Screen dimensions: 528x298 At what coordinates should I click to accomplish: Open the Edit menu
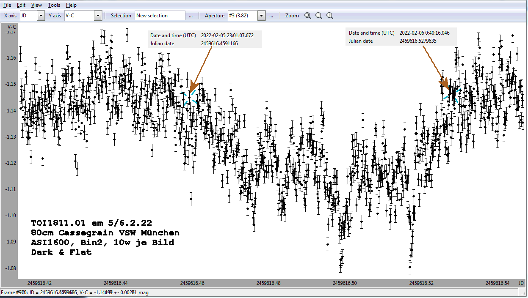pyautogui.click(x=21, y=5)
